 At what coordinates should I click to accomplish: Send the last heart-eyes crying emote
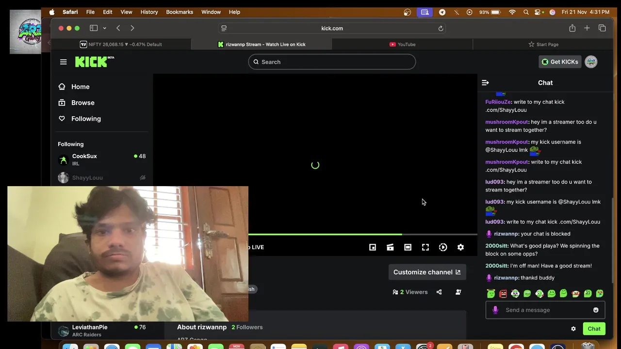(x=600, y=294)
